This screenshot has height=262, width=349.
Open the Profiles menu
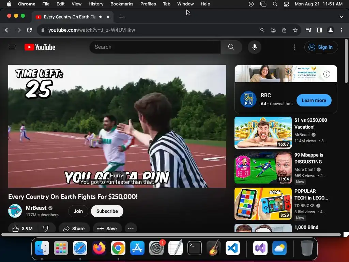point(148,4)
